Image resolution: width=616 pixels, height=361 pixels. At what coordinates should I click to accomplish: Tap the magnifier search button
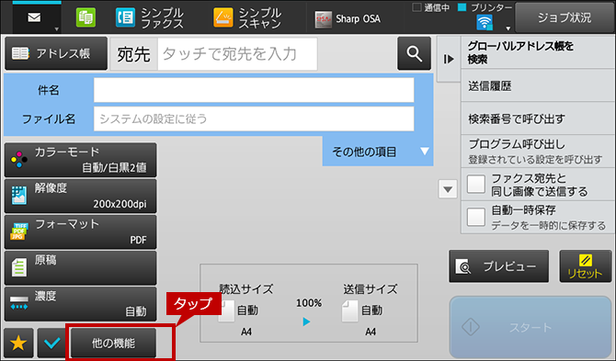[x=414, y=53]
